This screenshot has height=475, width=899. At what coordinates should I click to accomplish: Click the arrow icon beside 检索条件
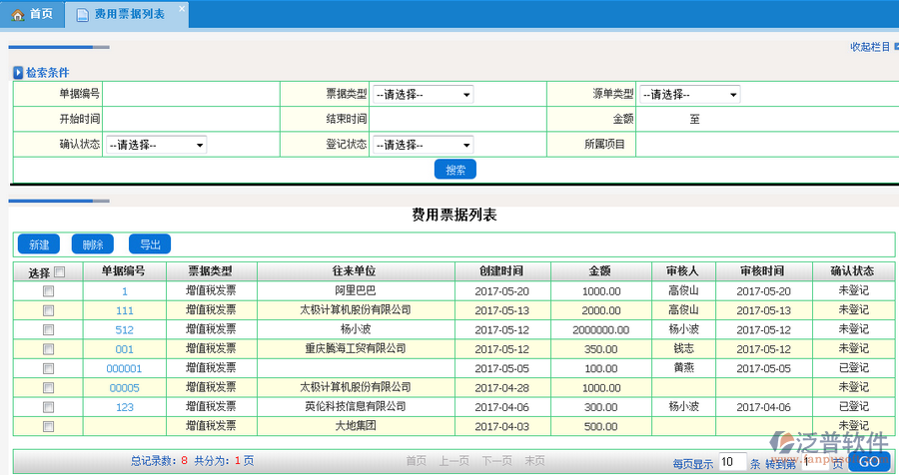[x=18, y=73]
